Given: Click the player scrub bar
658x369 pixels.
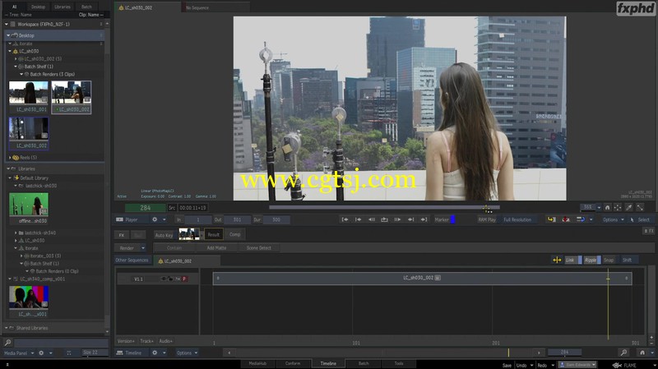Looking at the screenshot, I should tap(384, 207).
